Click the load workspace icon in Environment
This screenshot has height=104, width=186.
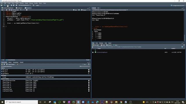2,64
